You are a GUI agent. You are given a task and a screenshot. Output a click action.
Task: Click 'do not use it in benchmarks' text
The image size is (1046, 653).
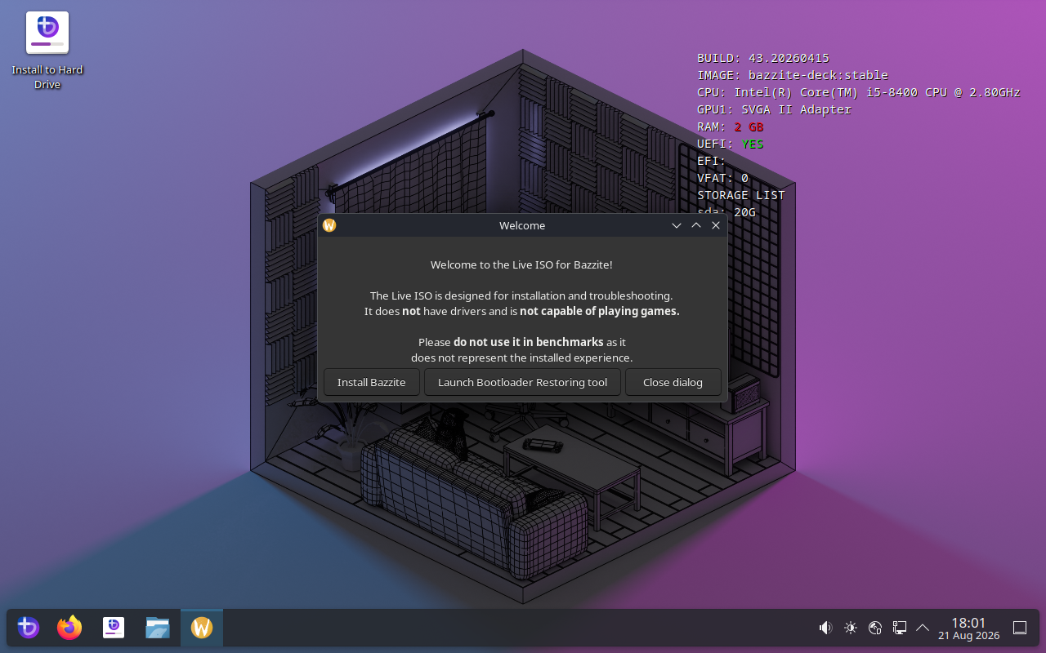click(x=529, y=342)
